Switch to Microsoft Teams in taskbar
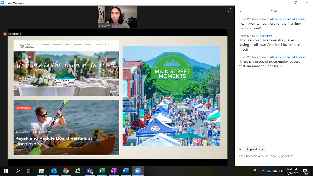 [90, 171]
